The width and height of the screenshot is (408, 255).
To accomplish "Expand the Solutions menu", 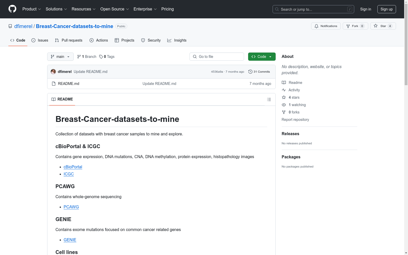I will [x=56, y=9].
